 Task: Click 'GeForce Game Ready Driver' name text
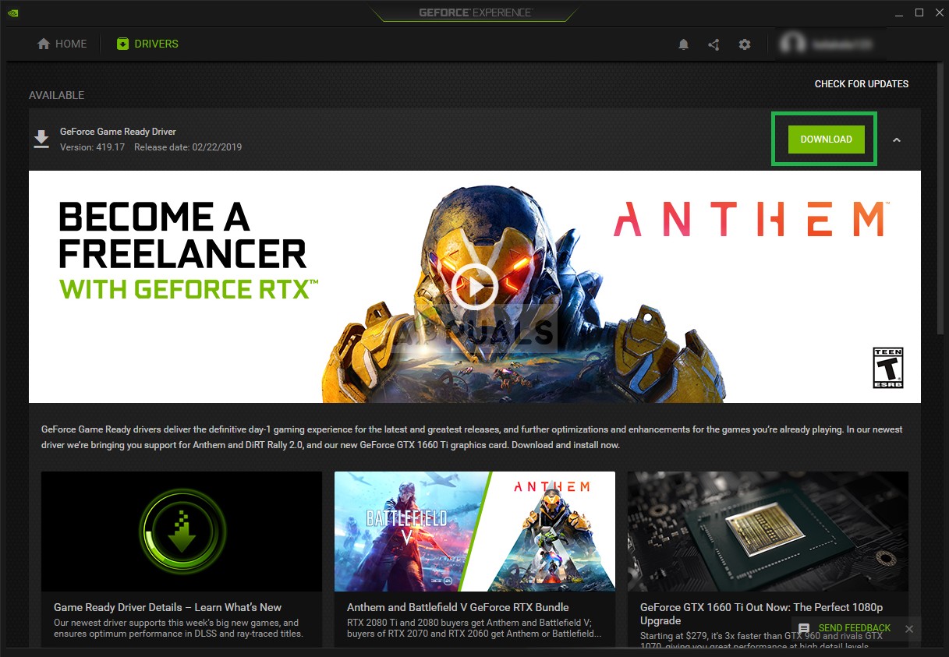[118, 132]
